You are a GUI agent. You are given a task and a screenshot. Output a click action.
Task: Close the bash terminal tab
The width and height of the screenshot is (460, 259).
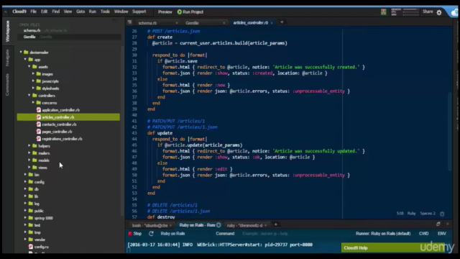pos(170,225)
